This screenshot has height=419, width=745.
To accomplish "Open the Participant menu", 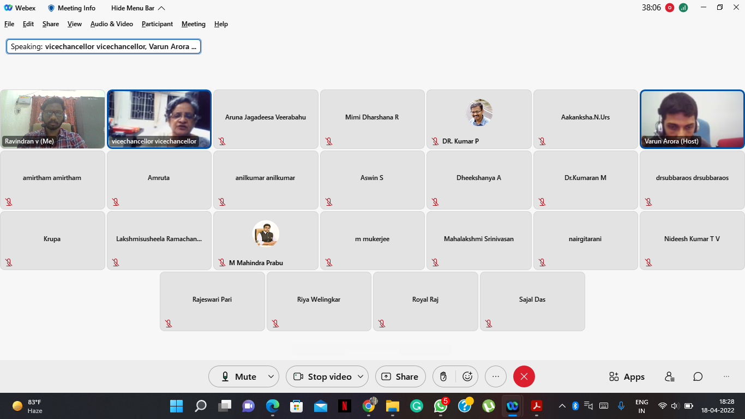I will pyautogui.click(x=157, y=24).
